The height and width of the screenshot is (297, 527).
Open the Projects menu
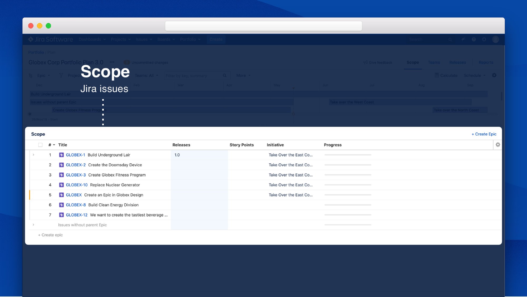coord(121,39)
